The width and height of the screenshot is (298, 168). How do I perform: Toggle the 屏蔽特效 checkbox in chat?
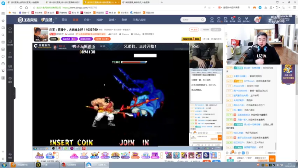click(266, 153)
